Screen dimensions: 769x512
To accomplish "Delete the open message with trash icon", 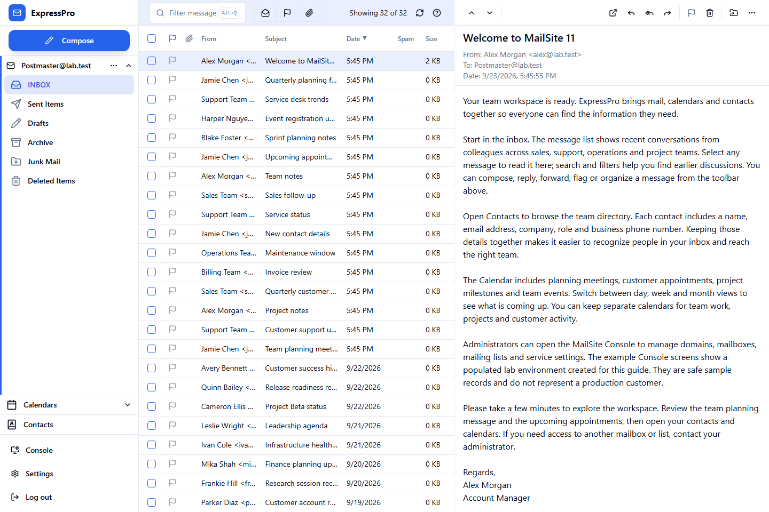I will click(710, 13).
